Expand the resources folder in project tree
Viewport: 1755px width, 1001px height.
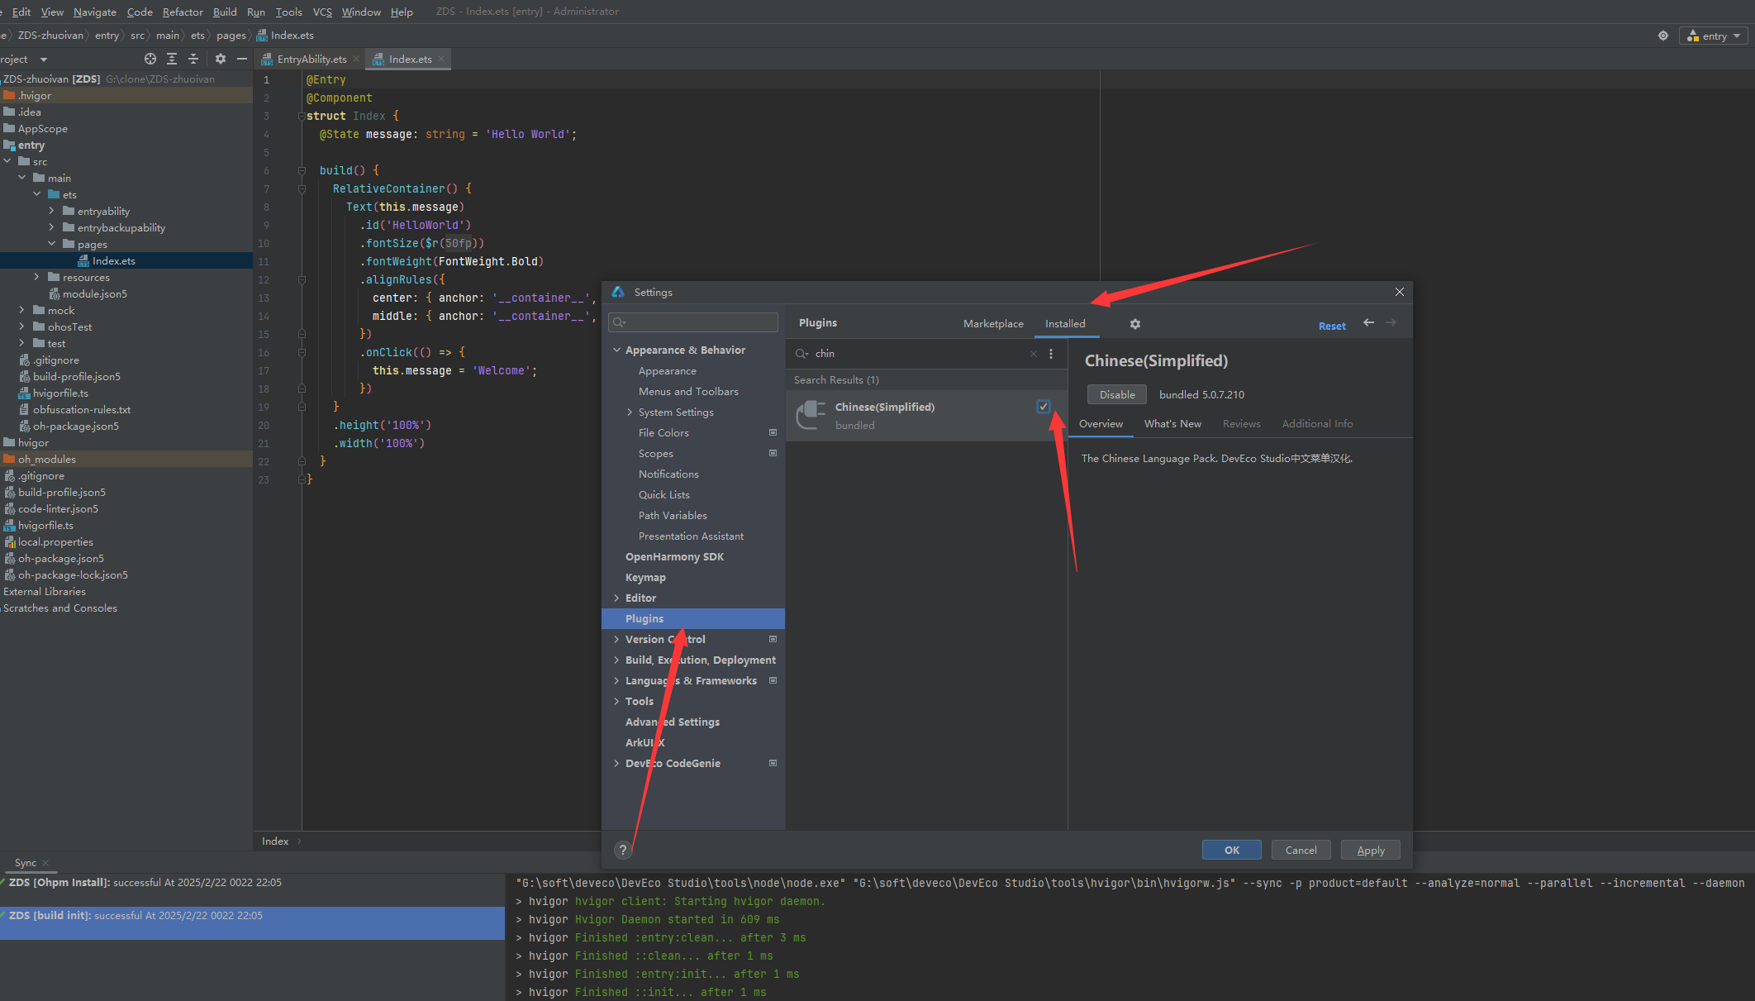(36, 277)
